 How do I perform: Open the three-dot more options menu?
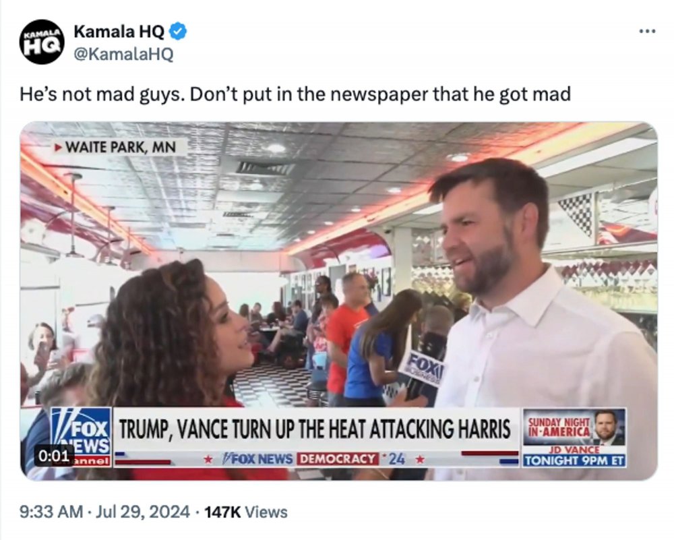click(x=647, y=31)
